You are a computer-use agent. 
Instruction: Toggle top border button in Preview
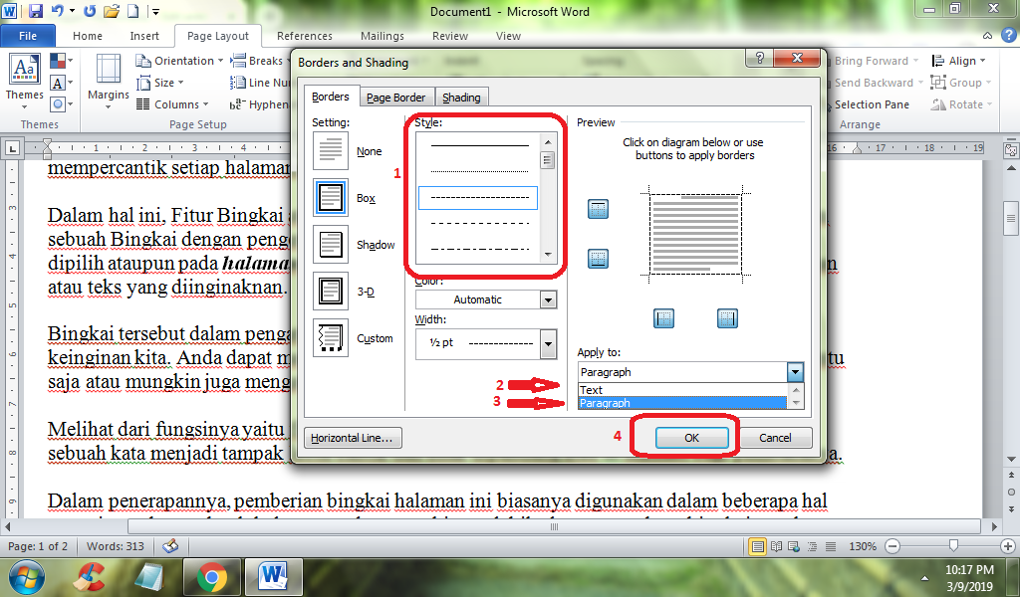598,209
